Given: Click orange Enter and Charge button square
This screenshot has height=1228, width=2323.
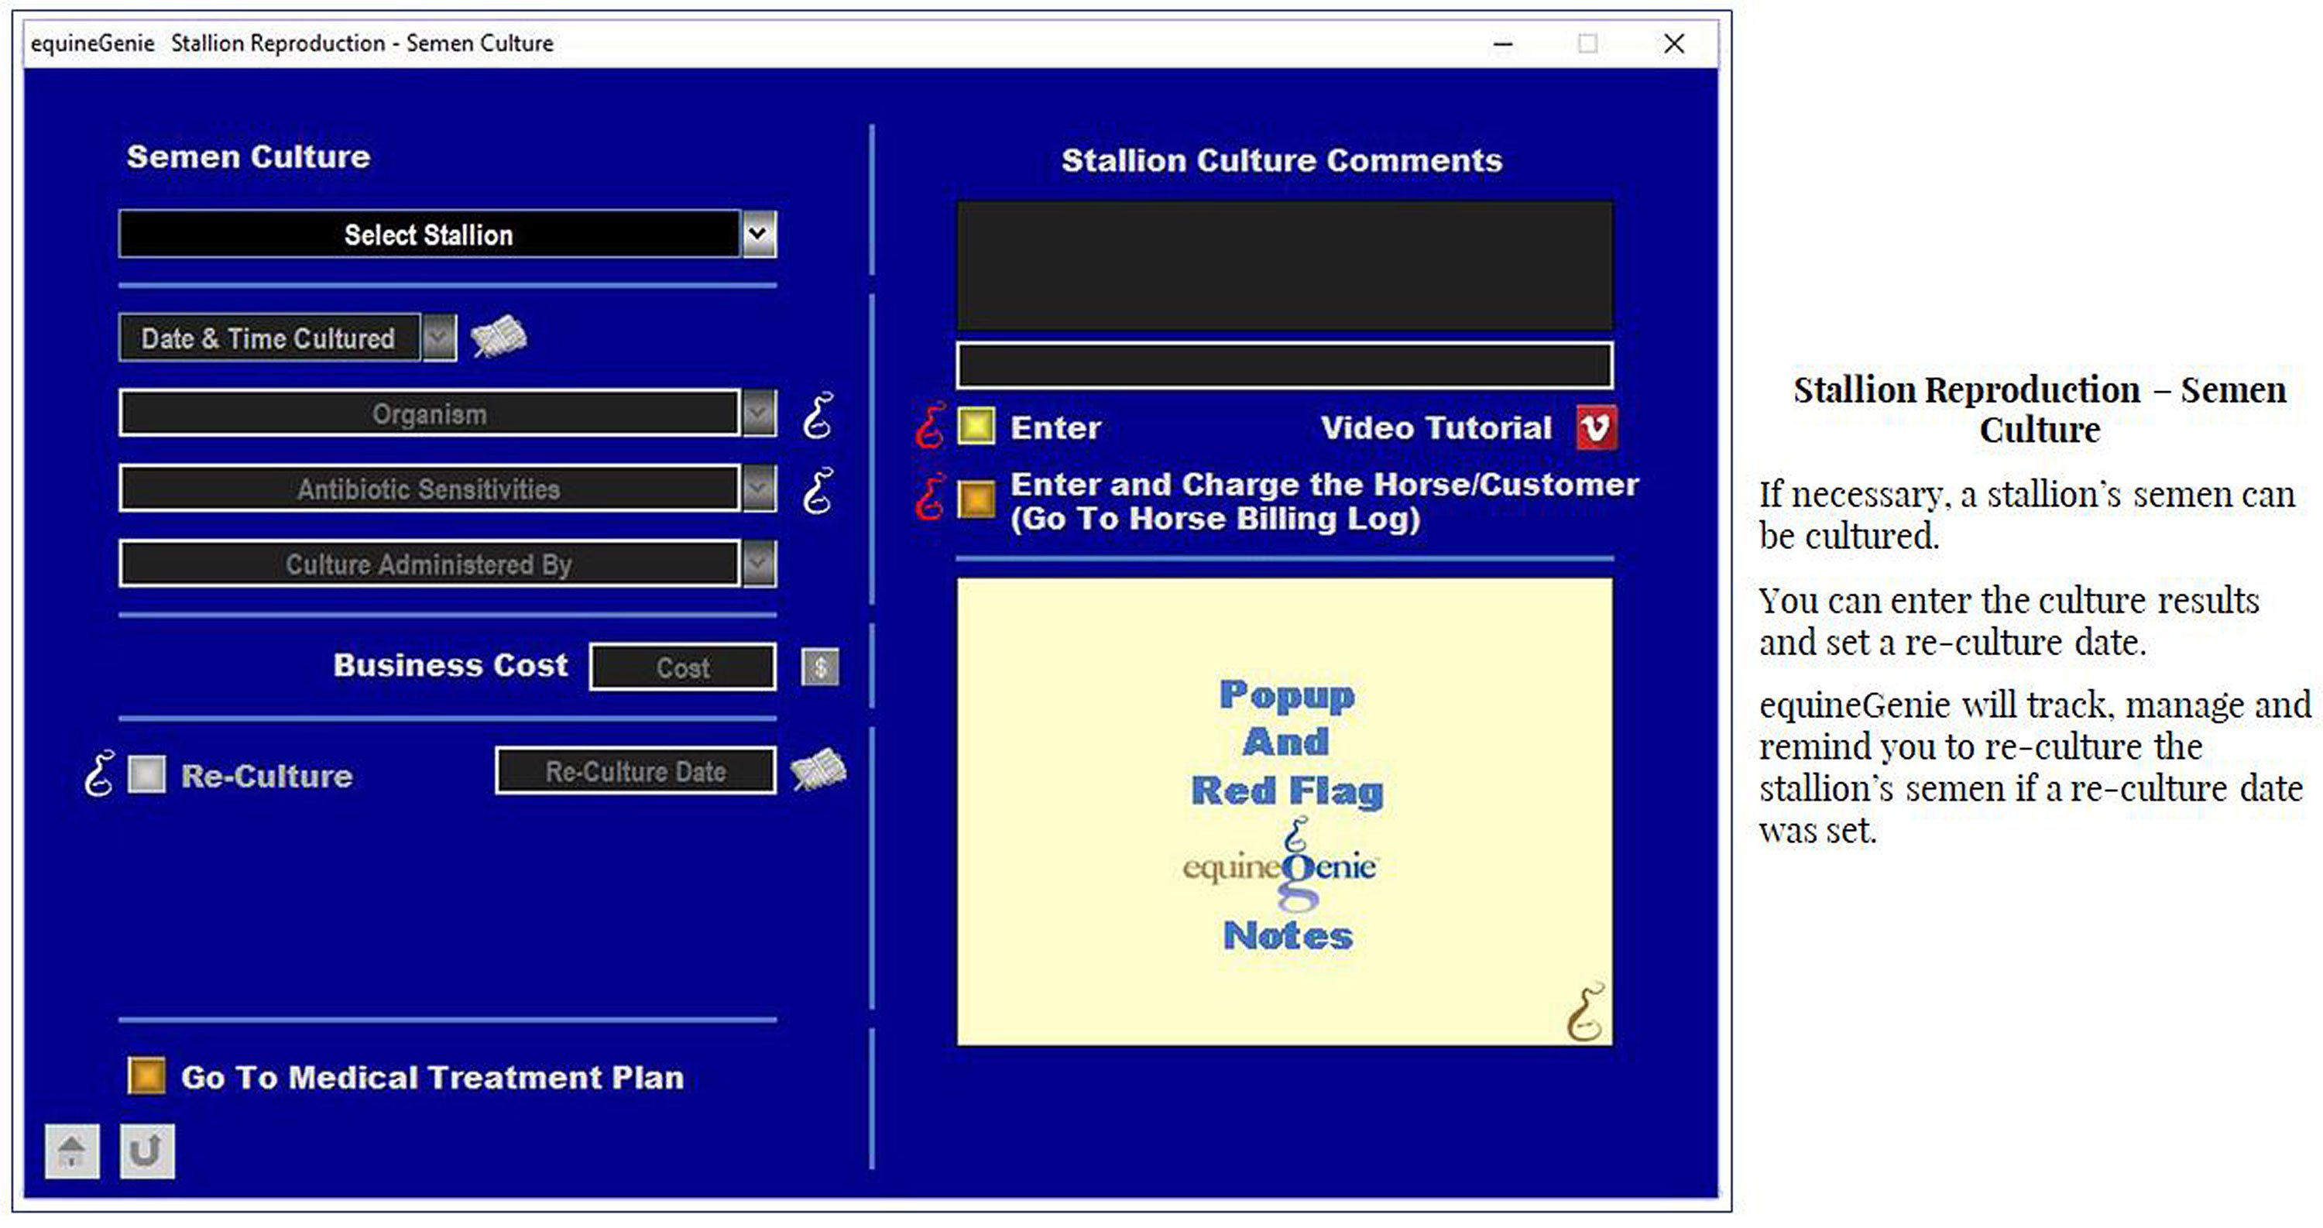Looking at the screenshot, I should [976, 499].
